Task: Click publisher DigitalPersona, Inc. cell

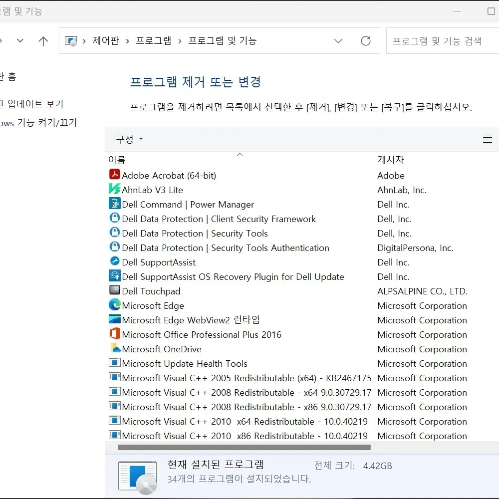Action: point(415,248)
